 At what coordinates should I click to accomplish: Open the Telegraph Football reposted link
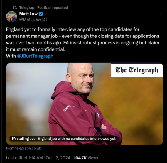tap(44, 8)
